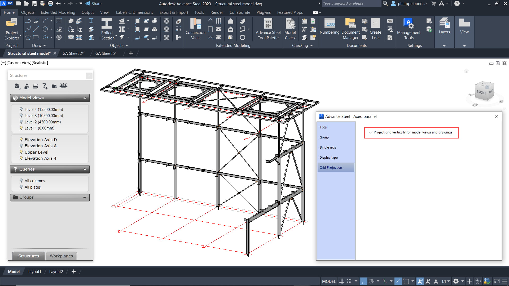Open the Labels & Dimensions ribbon tab
509x286 pixels.
[x=134, y=12]
